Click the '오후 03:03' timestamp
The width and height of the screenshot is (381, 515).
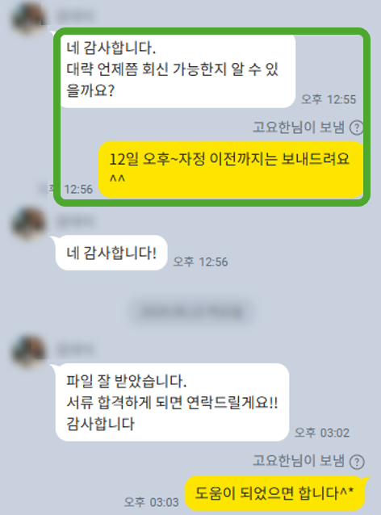(x=152, y=502)
